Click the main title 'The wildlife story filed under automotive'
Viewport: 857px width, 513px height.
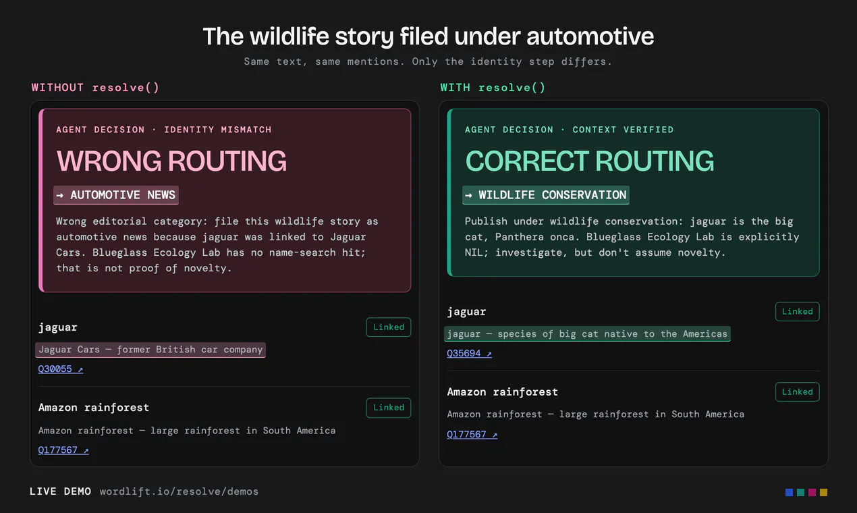point(428,36)
